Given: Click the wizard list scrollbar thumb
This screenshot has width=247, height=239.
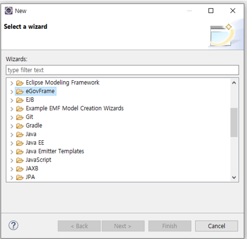Looking at the screenshot, I should pyautogui.click(x=234, y=123).
